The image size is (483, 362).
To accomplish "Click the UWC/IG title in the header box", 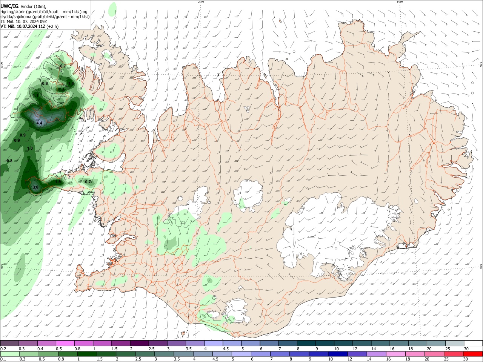I will pos(9,6).
